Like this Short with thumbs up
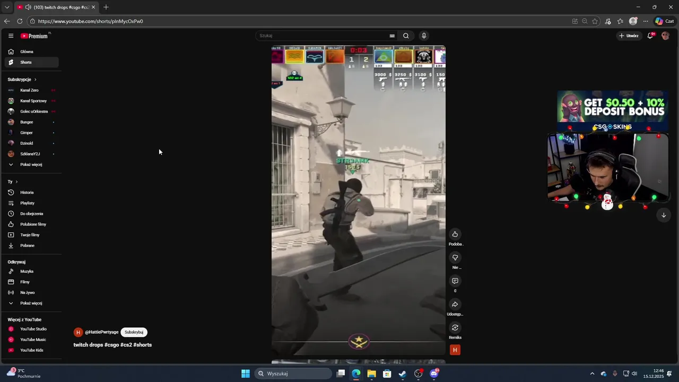The width and height of the screenshot is (679, 382). 455,234
